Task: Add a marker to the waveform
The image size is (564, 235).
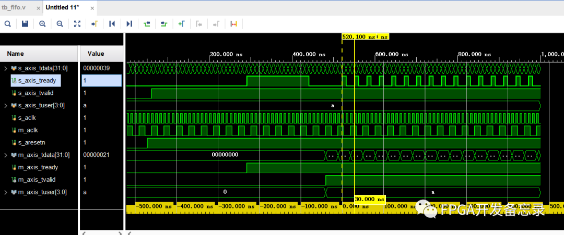Action: (181, 24)
